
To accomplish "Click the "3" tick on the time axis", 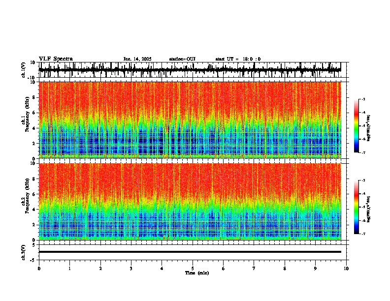I will (131, 269).
